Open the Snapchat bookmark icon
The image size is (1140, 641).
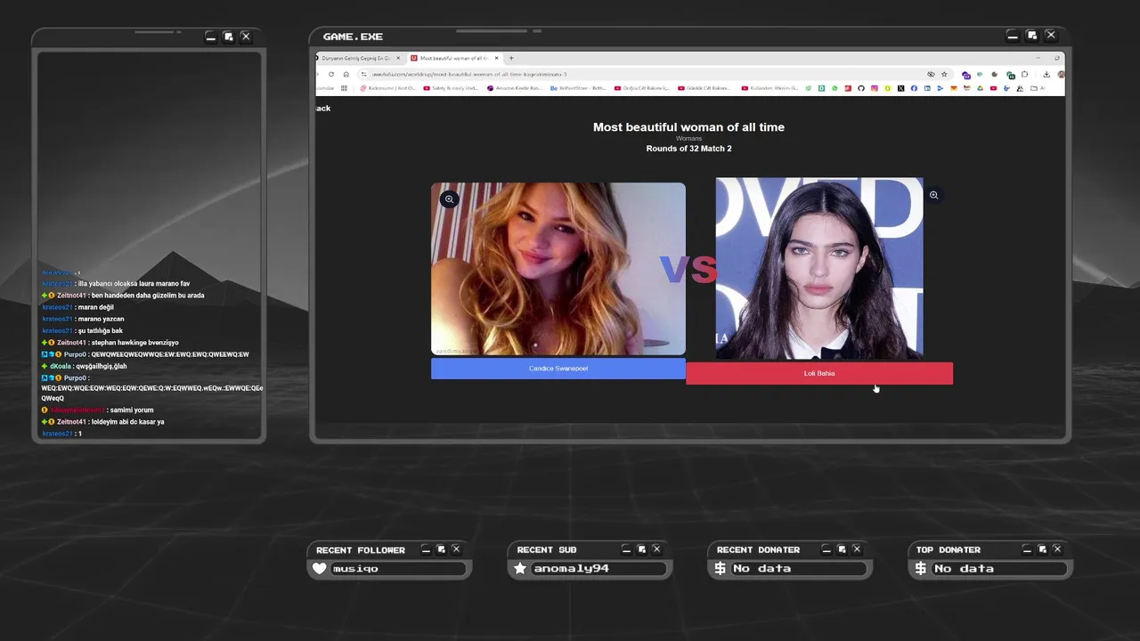pyautogui.click(x=887, y=88)
